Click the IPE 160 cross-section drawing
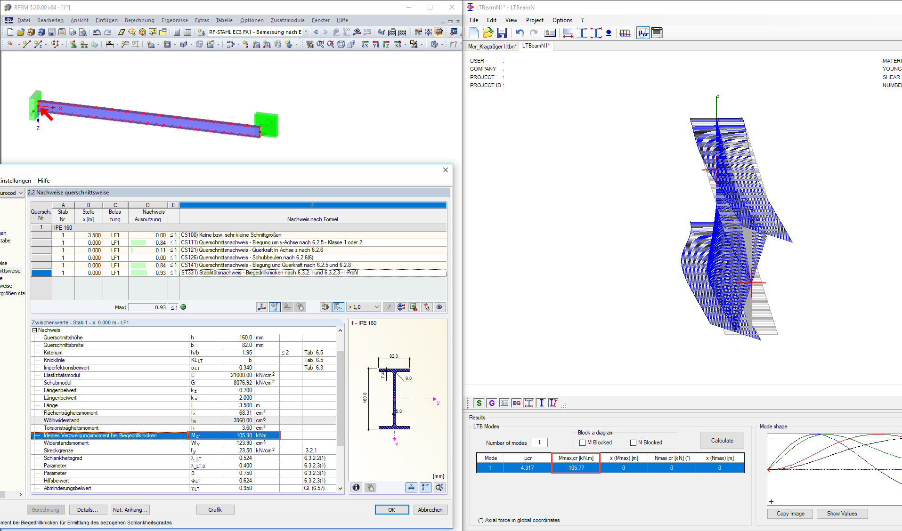Image resolution: width=902 pixels, height=531 pixels. click(395, 400)
